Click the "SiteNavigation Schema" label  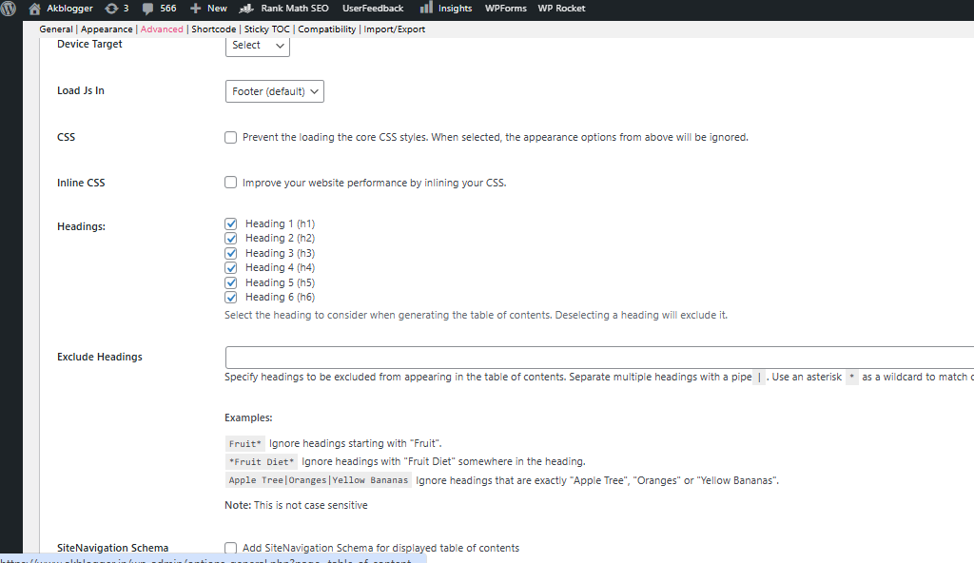click(112, 548)
